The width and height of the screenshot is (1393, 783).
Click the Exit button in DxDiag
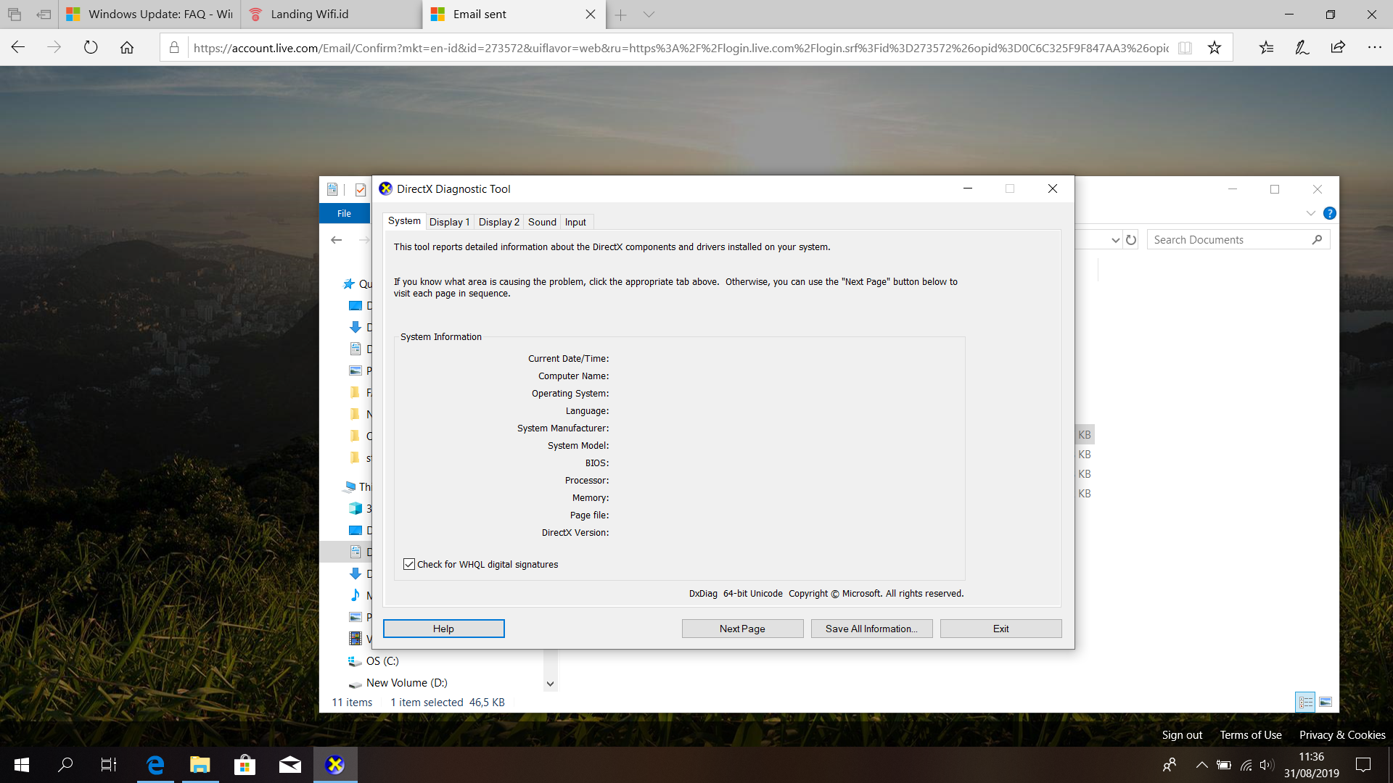[x=1000, y=629]
